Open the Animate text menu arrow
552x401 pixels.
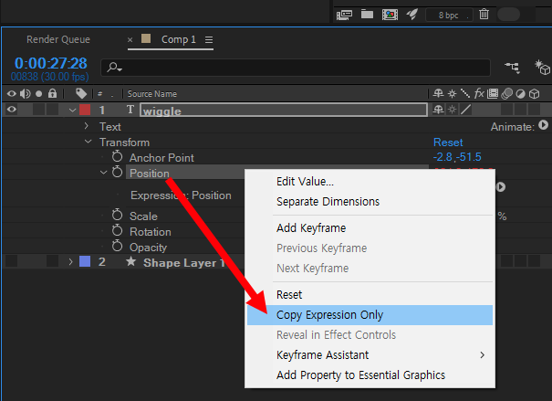[543, 125]
